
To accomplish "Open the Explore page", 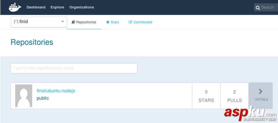I will coord(57,7).
